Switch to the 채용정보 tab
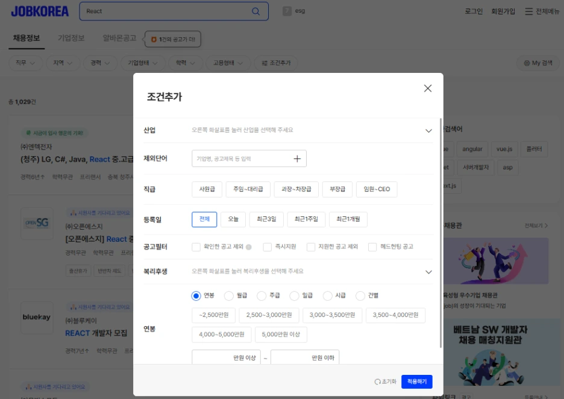Image resolution: width=564 pixels, height=399 pixels. click(27, 38)
